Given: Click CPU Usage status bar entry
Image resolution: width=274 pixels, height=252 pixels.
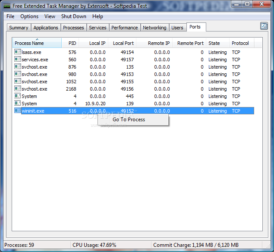Looking at the screenshot, I should pyautogui.click(x=94, y=245).
